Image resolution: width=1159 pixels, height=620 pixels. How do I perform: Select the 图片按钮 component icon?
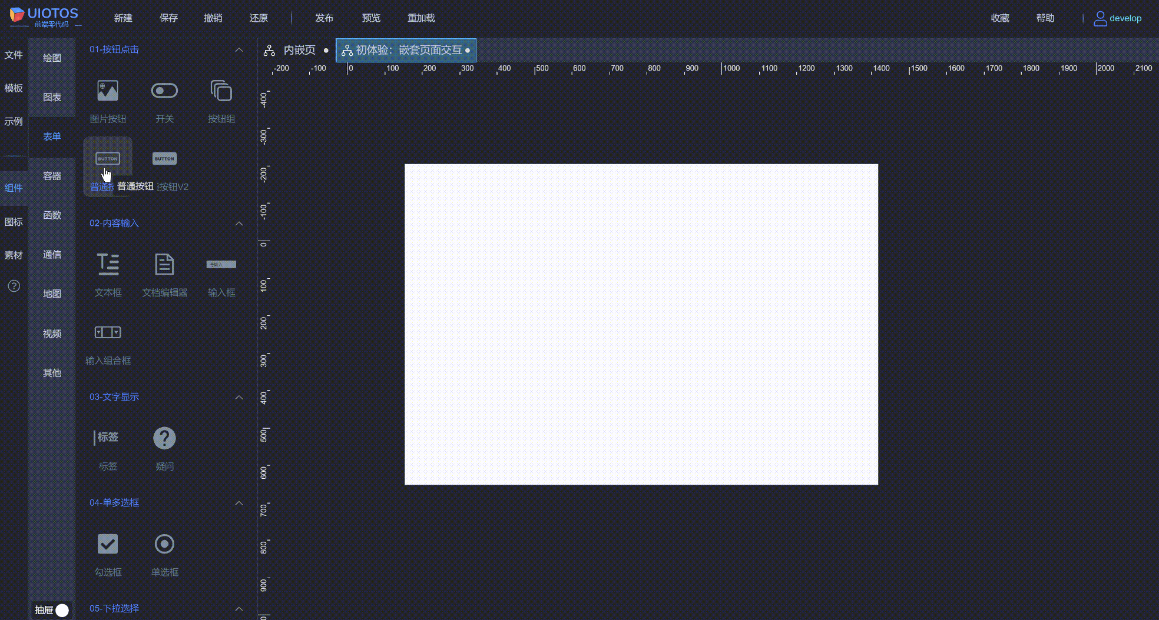point(108,90)
